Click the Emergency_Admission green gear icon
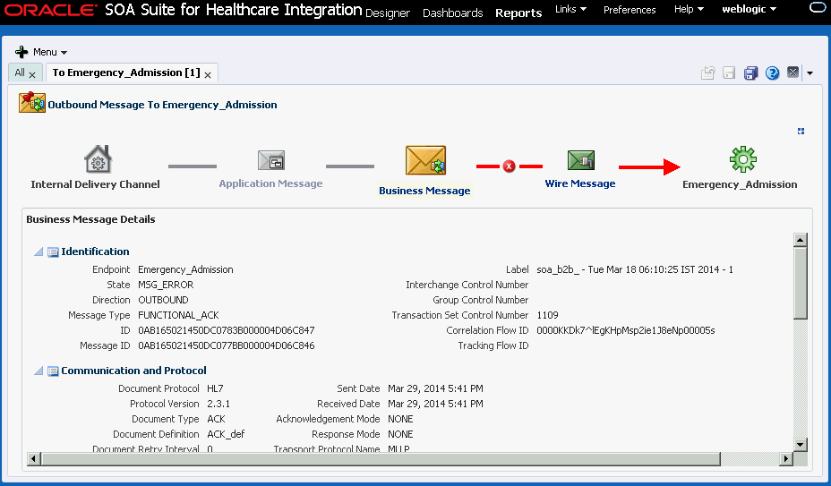 pyautogui.click(x=743, y=159)
